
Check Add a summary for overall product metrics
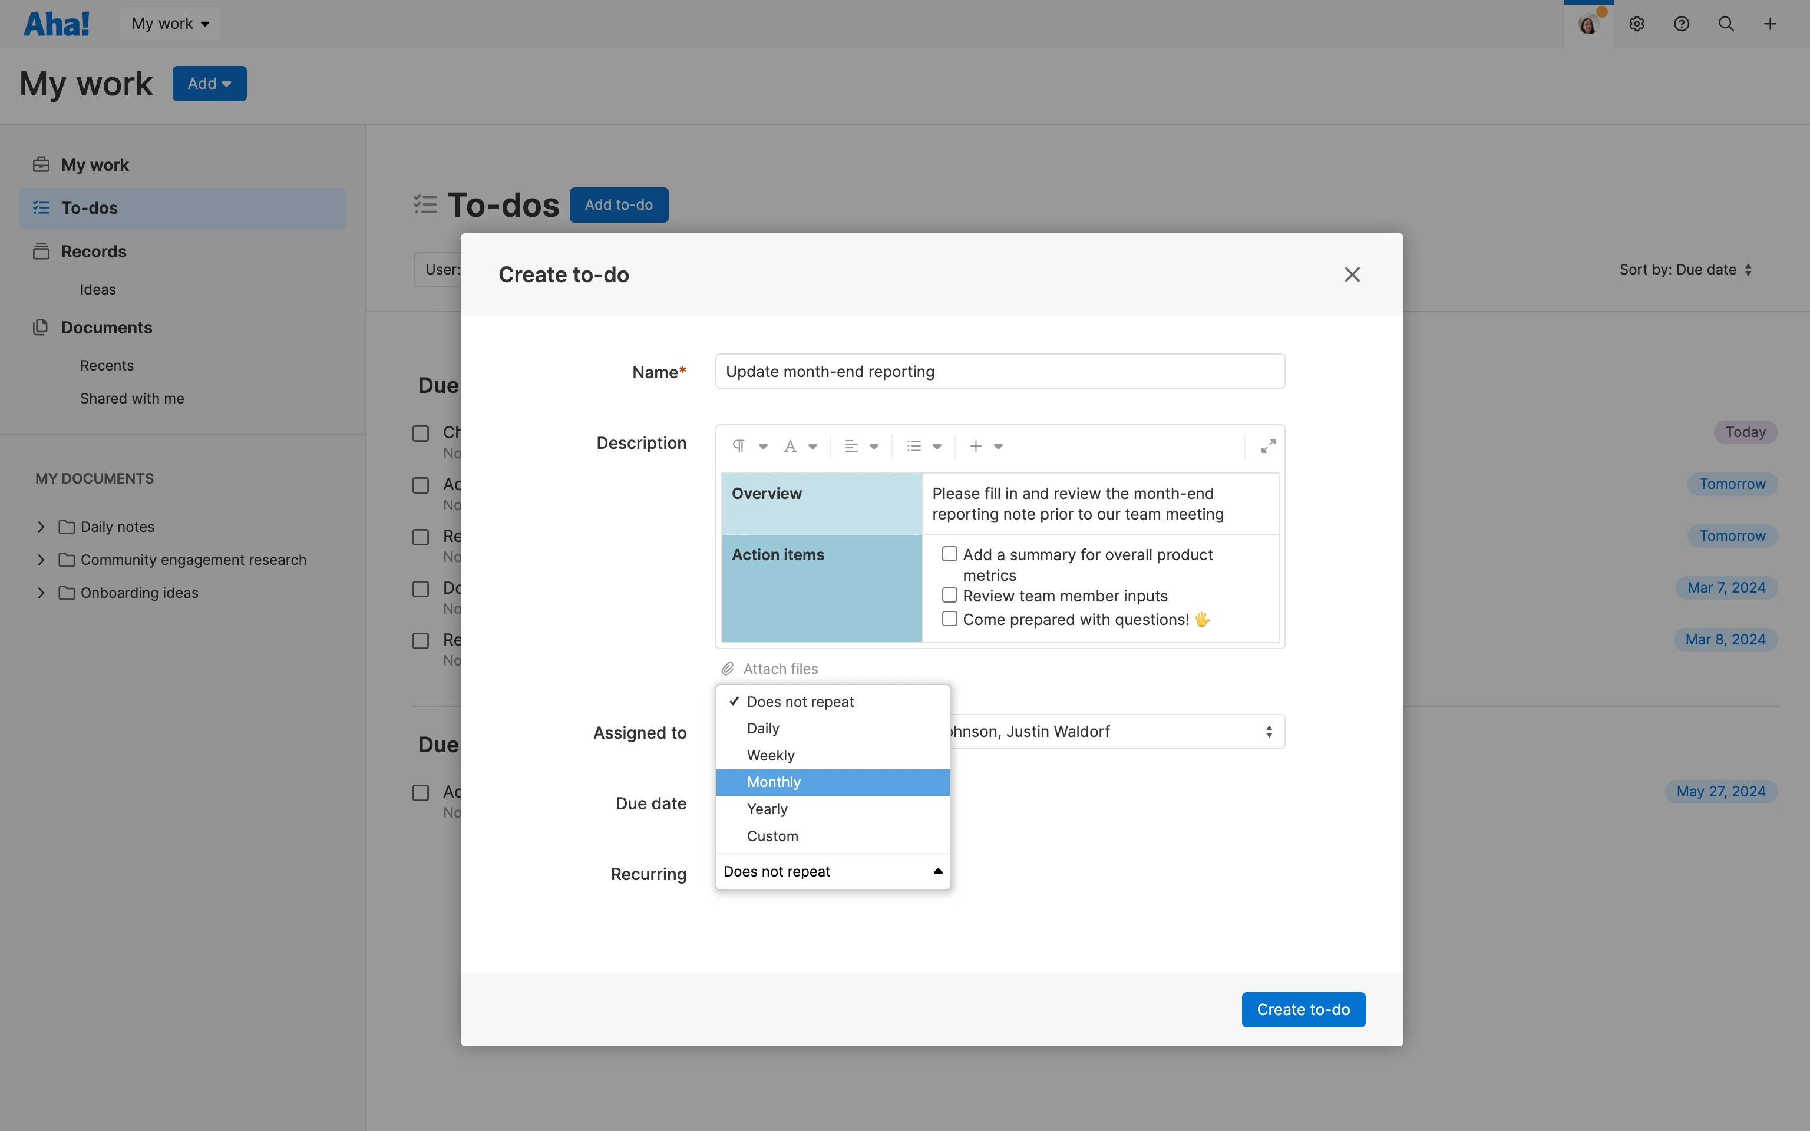click(949, 554)
